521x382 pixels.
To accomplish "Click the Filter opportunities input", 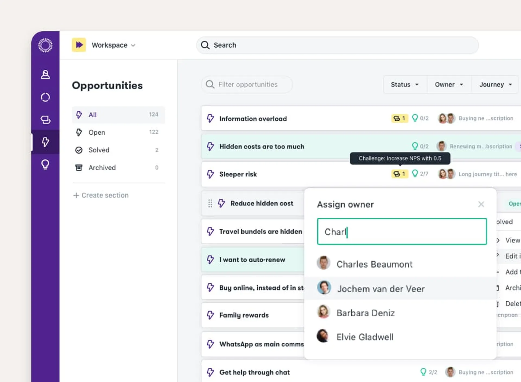I will [x=247, y=85].
